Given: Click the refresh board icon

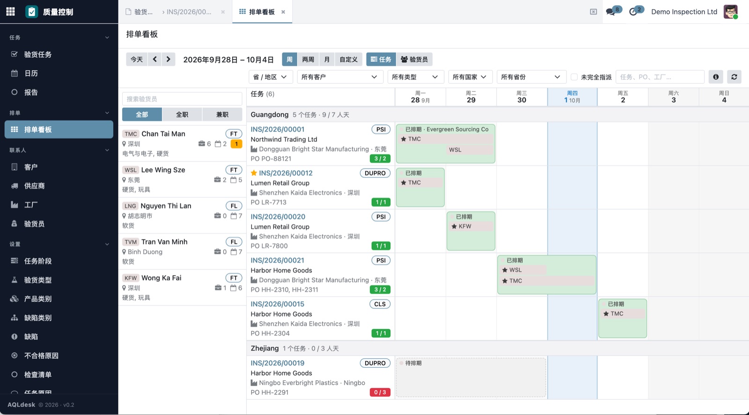Looking at the screenshot, I should [x=734, y=77].
